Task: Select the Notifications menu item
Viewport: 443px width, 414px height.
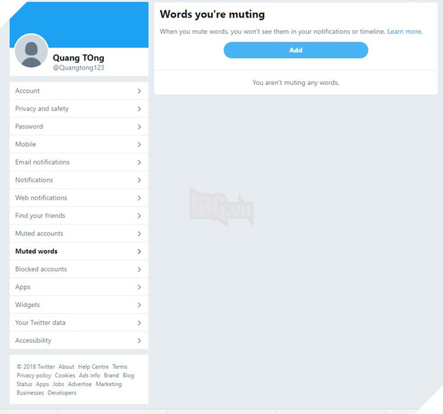Action: point(79,180)
